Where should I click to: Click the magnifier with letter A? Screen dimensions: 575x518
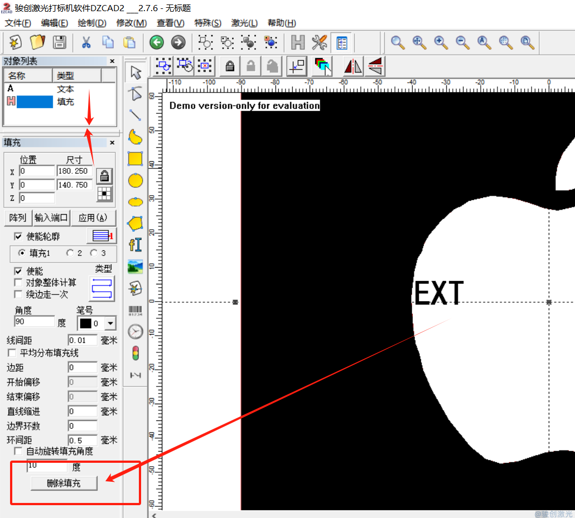click(484, 42)
